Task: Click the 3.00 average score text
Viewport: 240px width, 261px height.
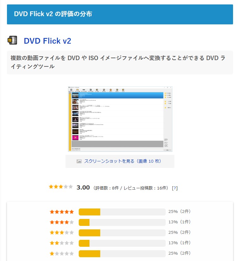Action: pyautogui.click(x=83, y=188)
